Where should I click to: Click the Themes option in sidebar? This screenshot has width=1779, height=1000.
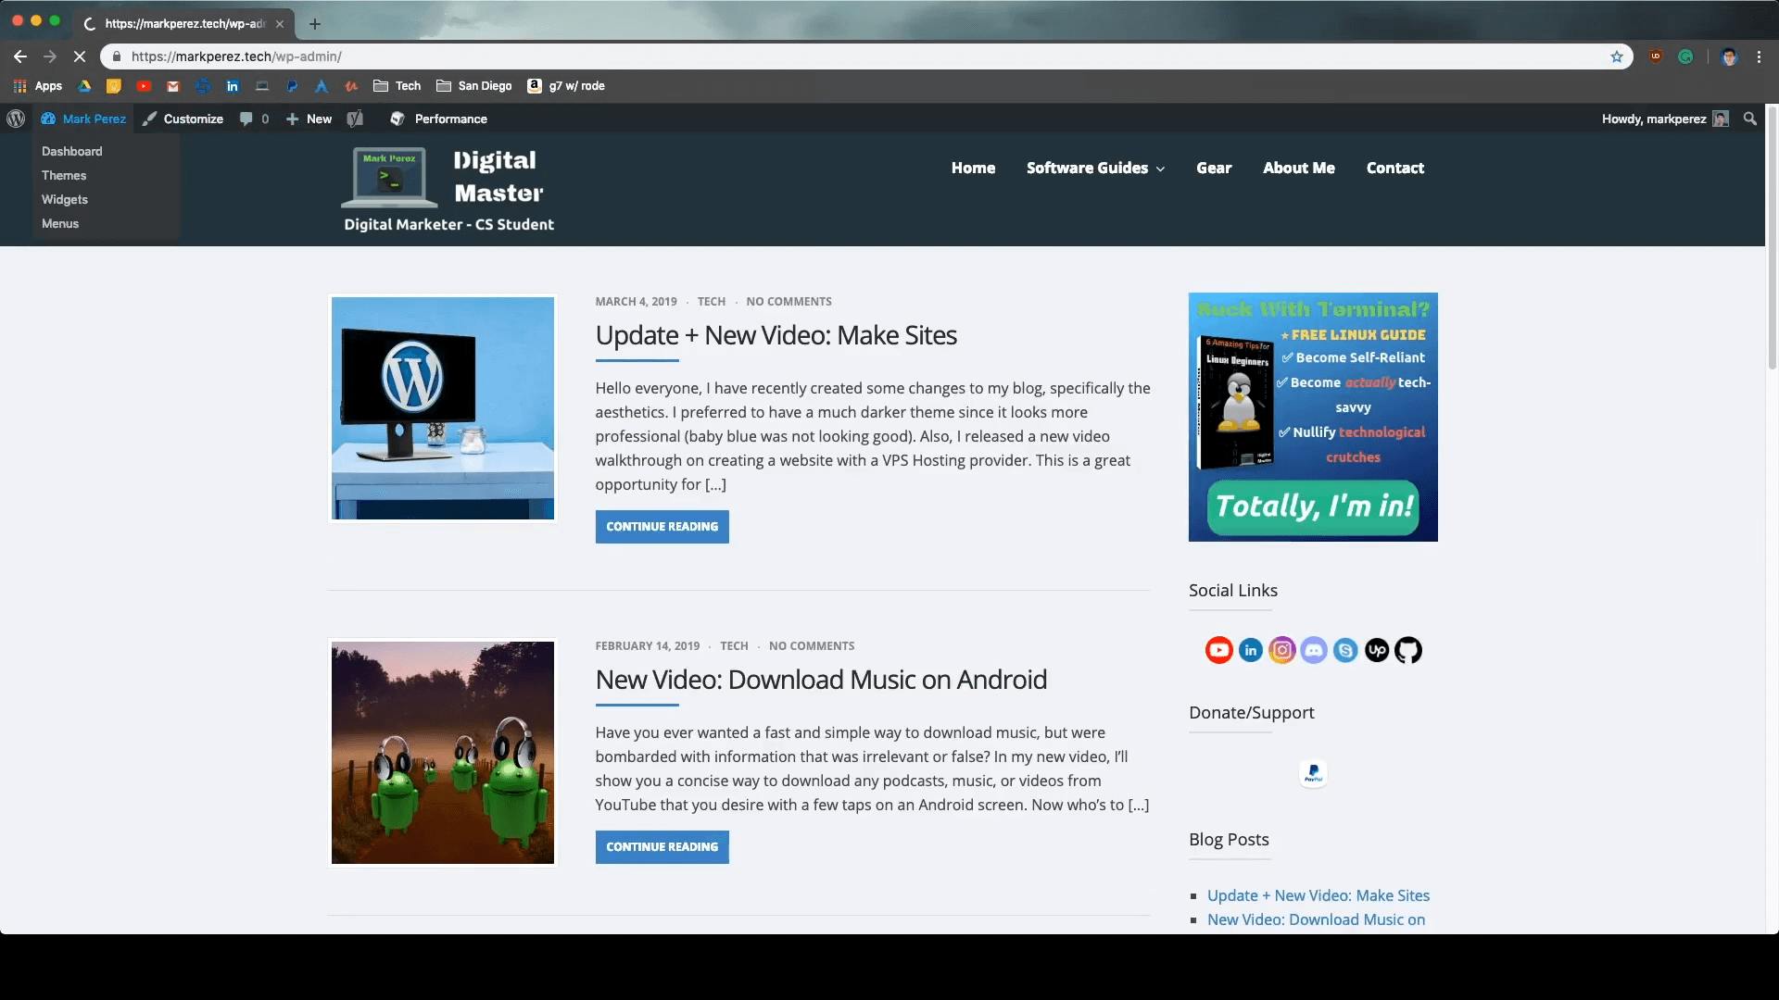tap(64, 175)
